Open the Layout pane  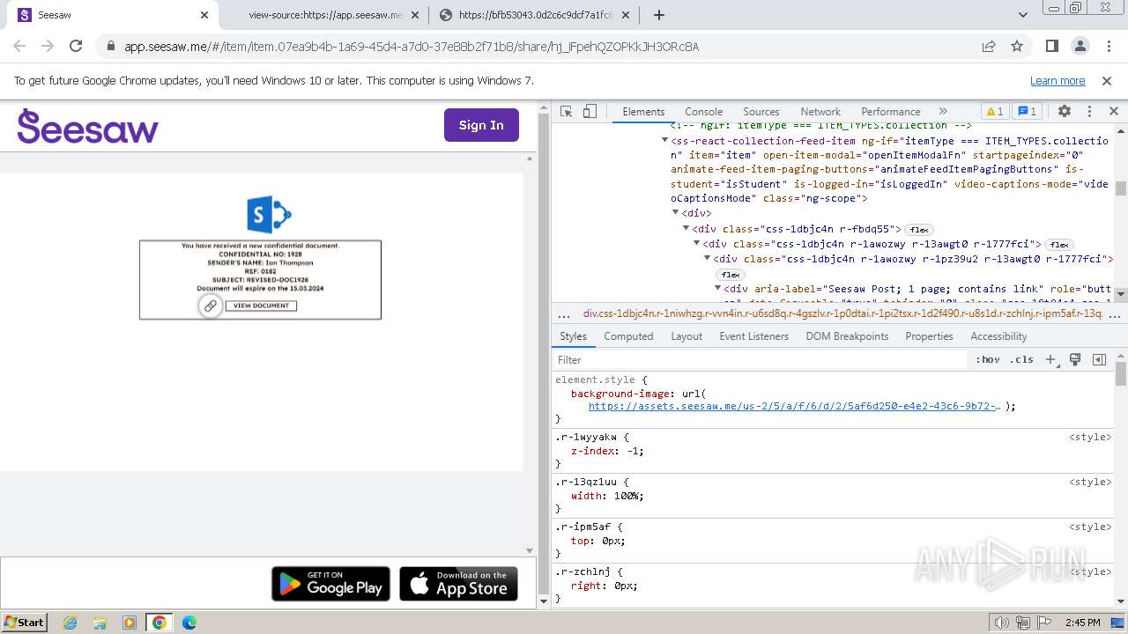pyautogui.click(x=686, y=336)
